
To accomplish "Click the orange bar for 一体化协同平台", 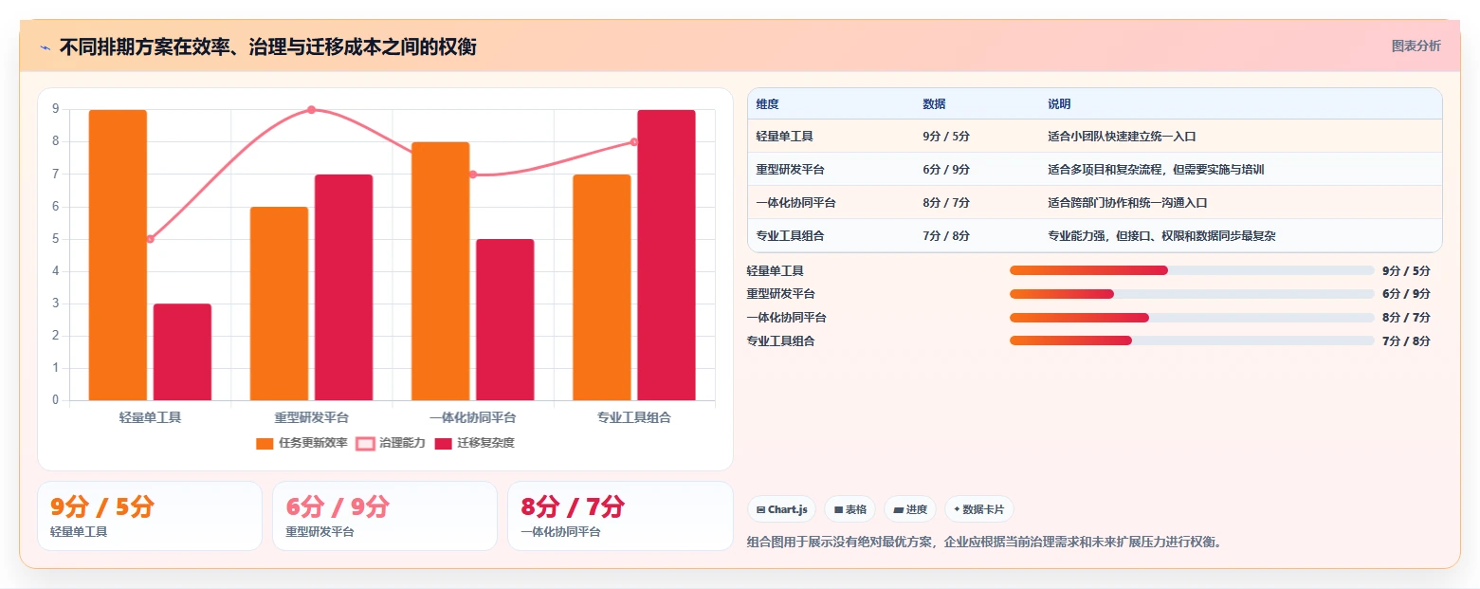I will coord(440,271).
